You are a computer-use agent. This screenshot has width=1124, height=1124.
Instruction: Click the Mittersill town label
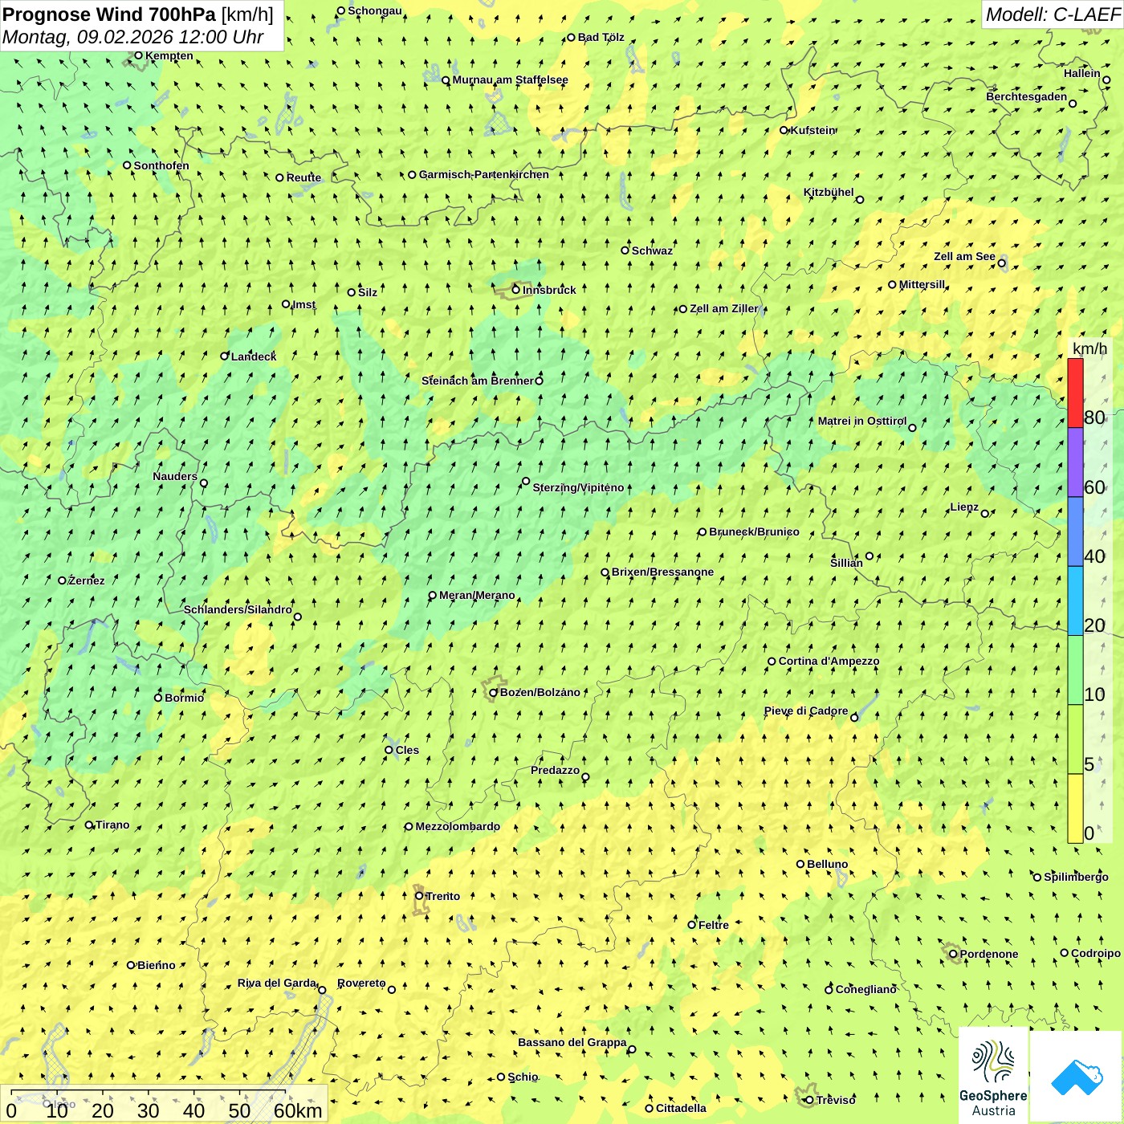tap(922, 284)
